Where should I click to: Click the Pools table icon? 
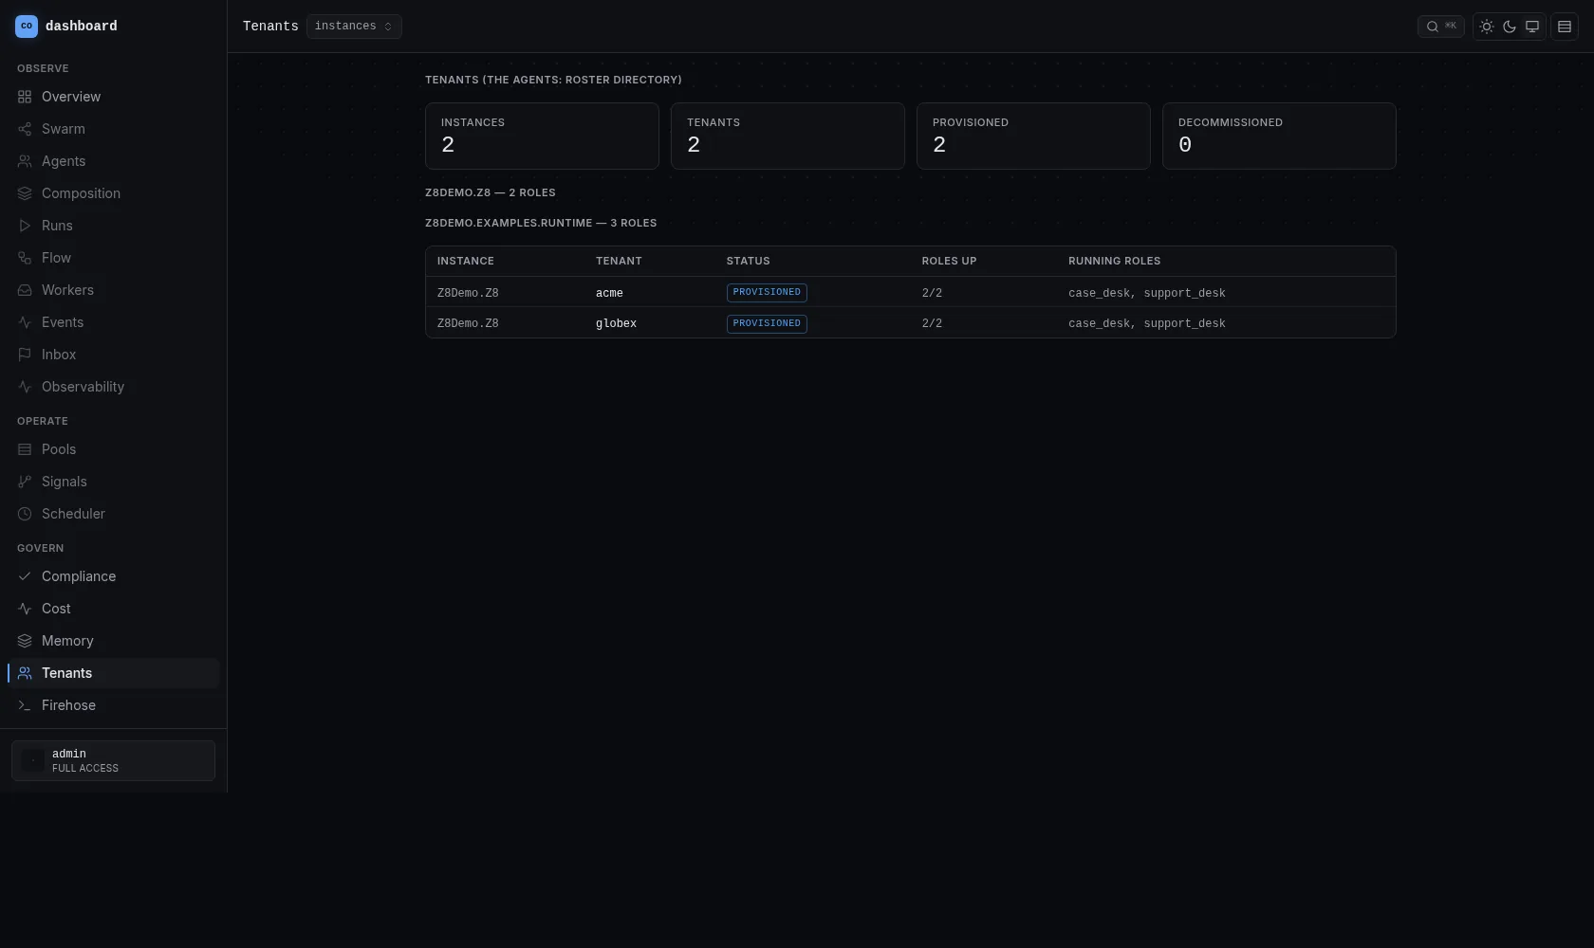[x=25, y=449]
